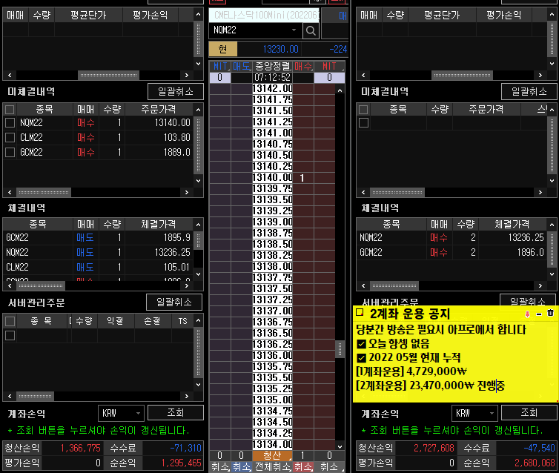559x473 pixels.
Task: Uncheck 오늘 항셍 없음 in the memo
Action: 362,344
